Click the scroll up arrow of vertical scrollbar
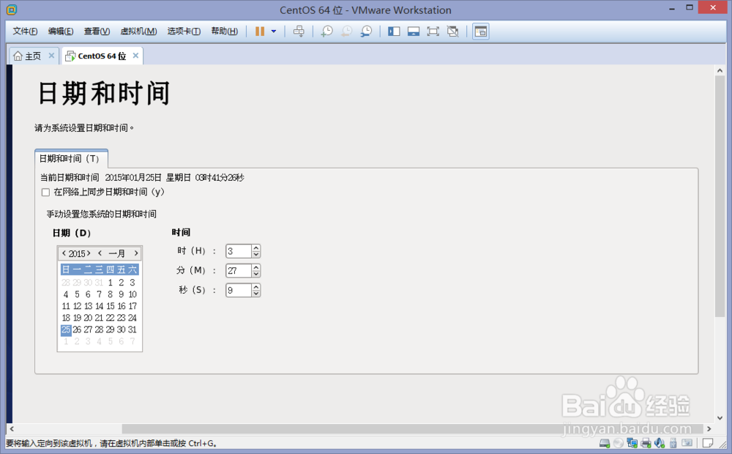The height and width of the screenshot is (454, 732). [x=720, y=70]
